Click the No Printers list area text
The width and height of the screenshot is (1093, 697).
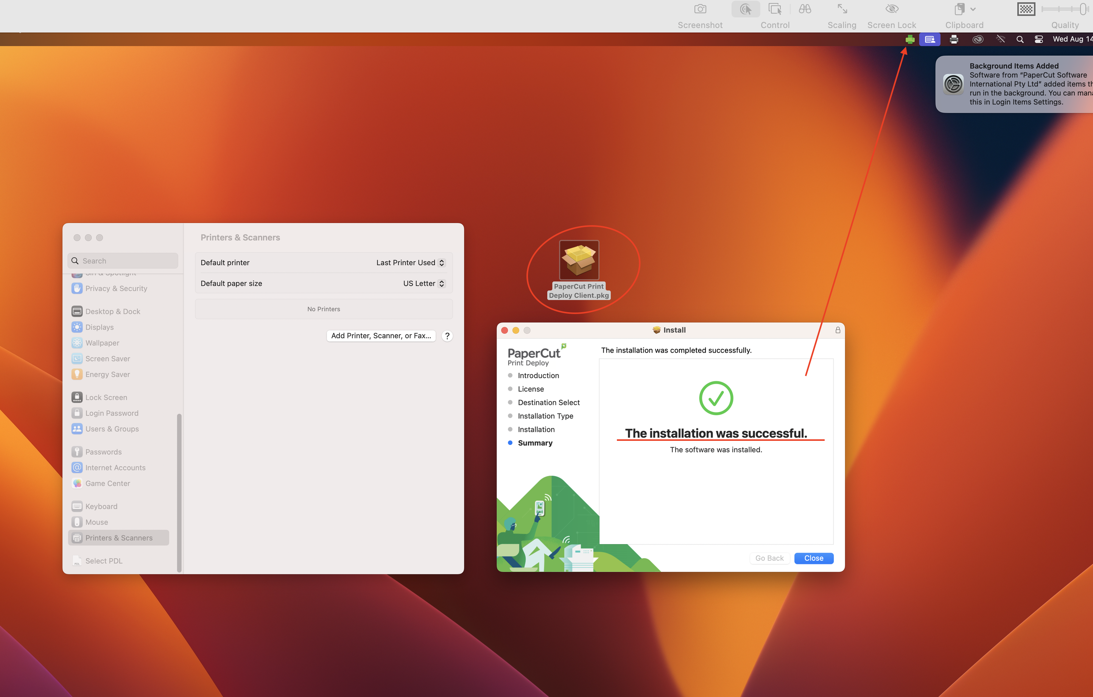pyautogui.click(x=323, y=309)
